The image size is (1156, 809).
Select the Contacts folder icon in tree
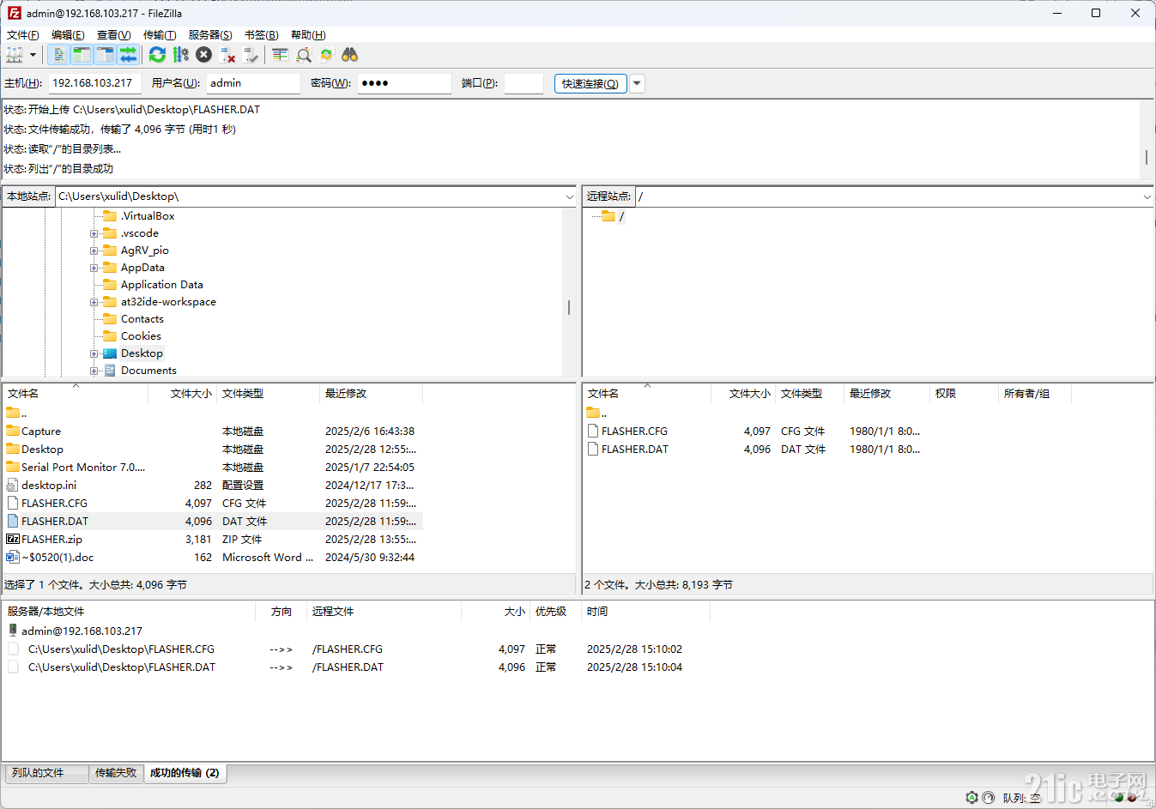[x=110, y=319]
